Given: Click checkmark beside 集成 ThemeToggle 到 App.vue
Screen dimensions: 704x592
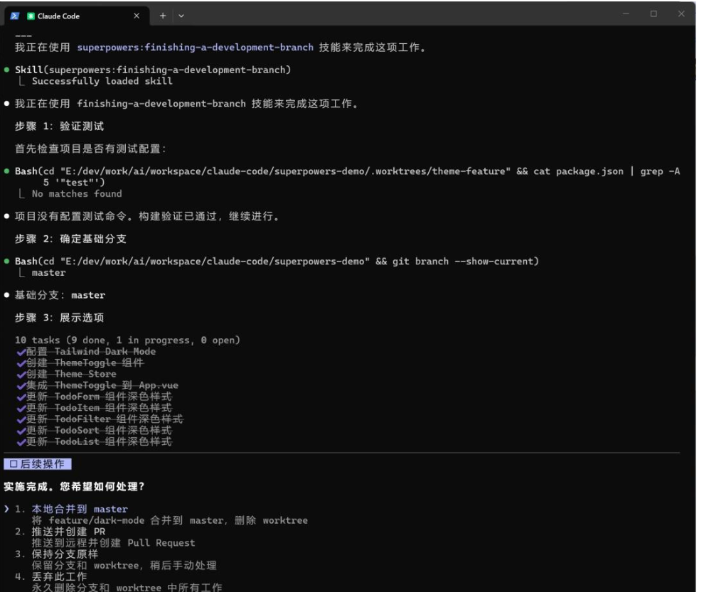Looking at the screenshot, I should [21, 385].
